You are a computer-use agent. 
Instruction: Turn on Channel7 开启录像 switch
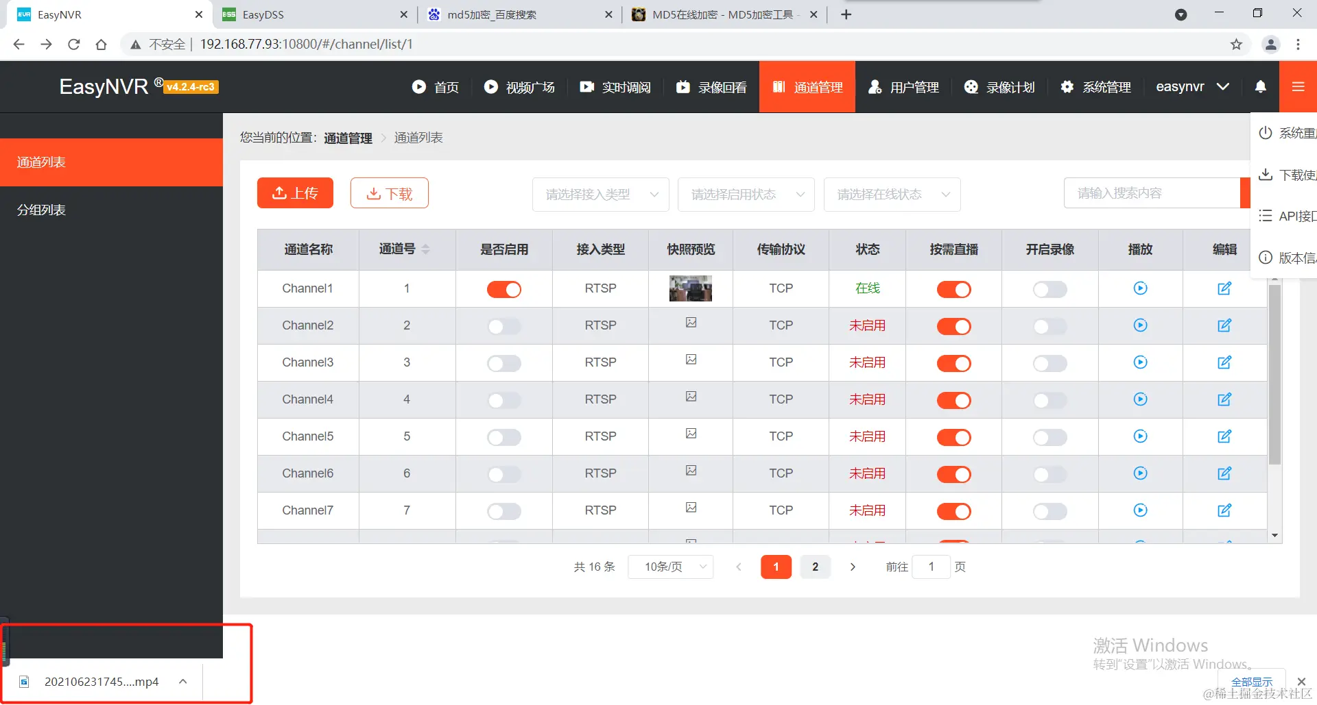point(1050,511)
